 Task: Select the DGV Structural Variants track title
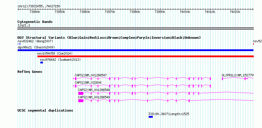(x=109, y=38)
